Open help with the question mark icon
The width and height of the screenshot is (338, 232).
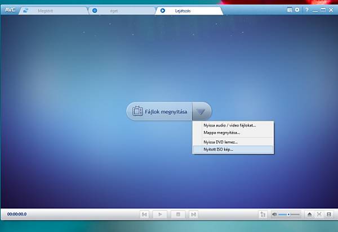click(x=307, y=10)
